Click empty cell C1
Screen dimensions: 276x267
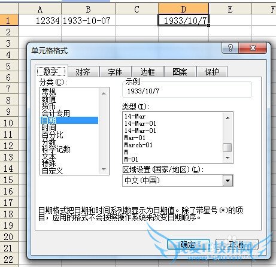click(137, 20)
